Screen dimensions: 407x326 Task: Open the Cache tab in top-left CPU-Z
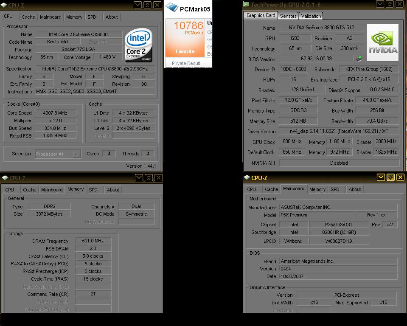[28, 17]
